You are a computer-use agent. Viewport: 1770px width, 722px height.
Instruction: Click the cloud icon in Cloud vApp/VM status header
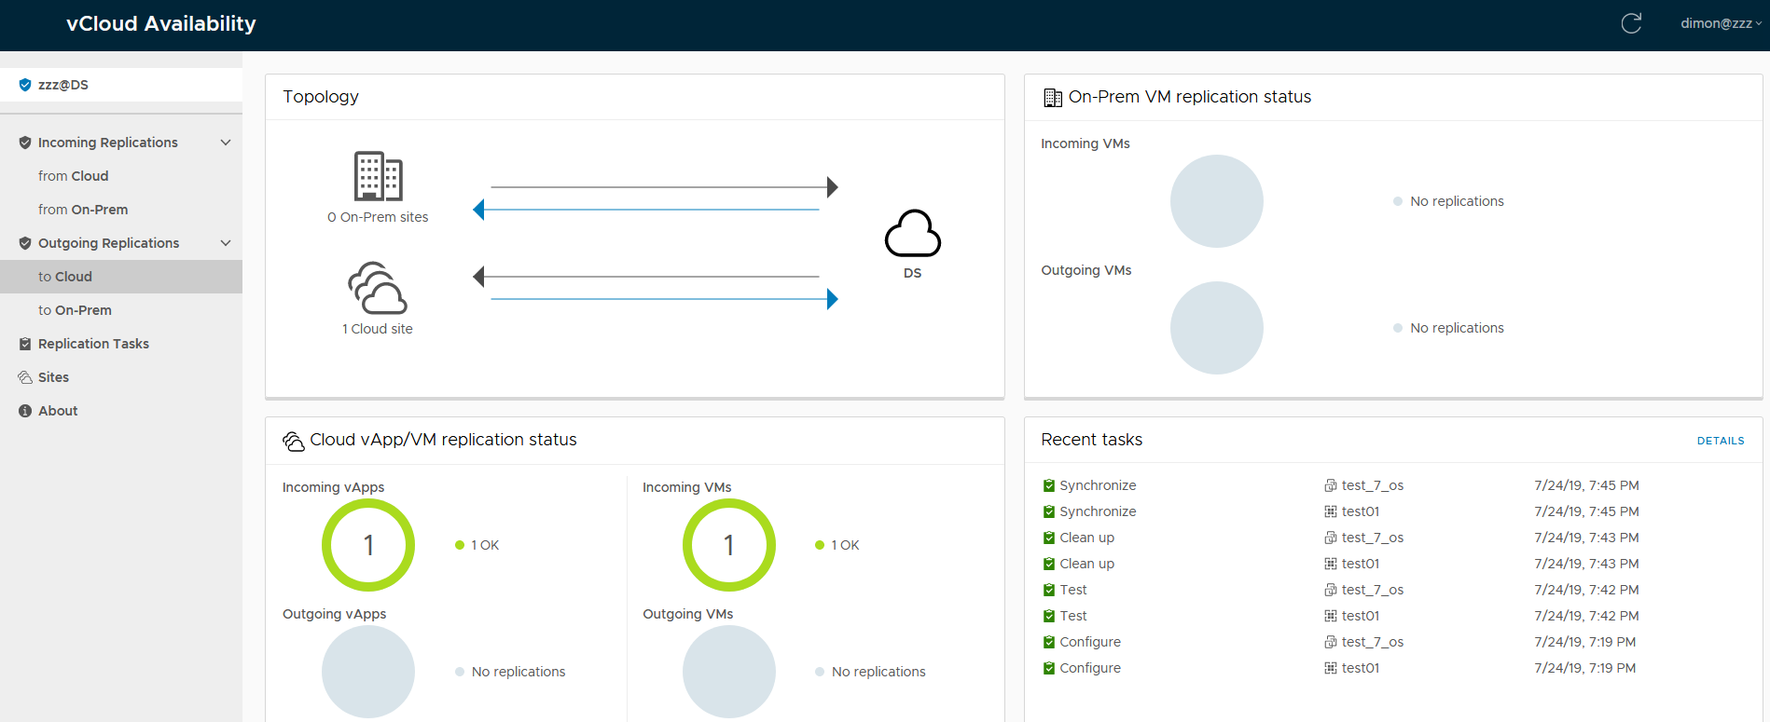294,441
